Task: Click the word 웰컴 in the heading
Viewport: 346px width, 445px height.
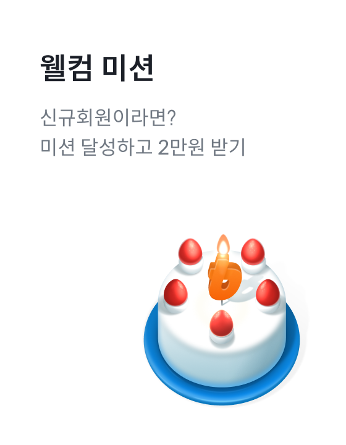Action: click(66, 68)
